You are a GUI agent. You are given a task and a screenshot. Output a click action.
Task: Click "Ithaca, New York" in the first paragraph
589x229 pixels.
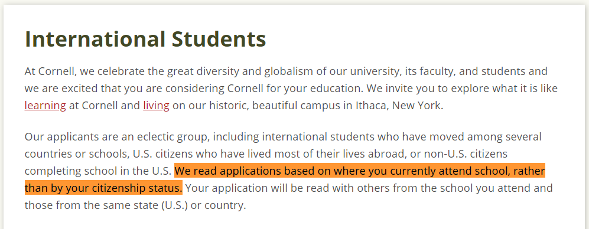399,106
